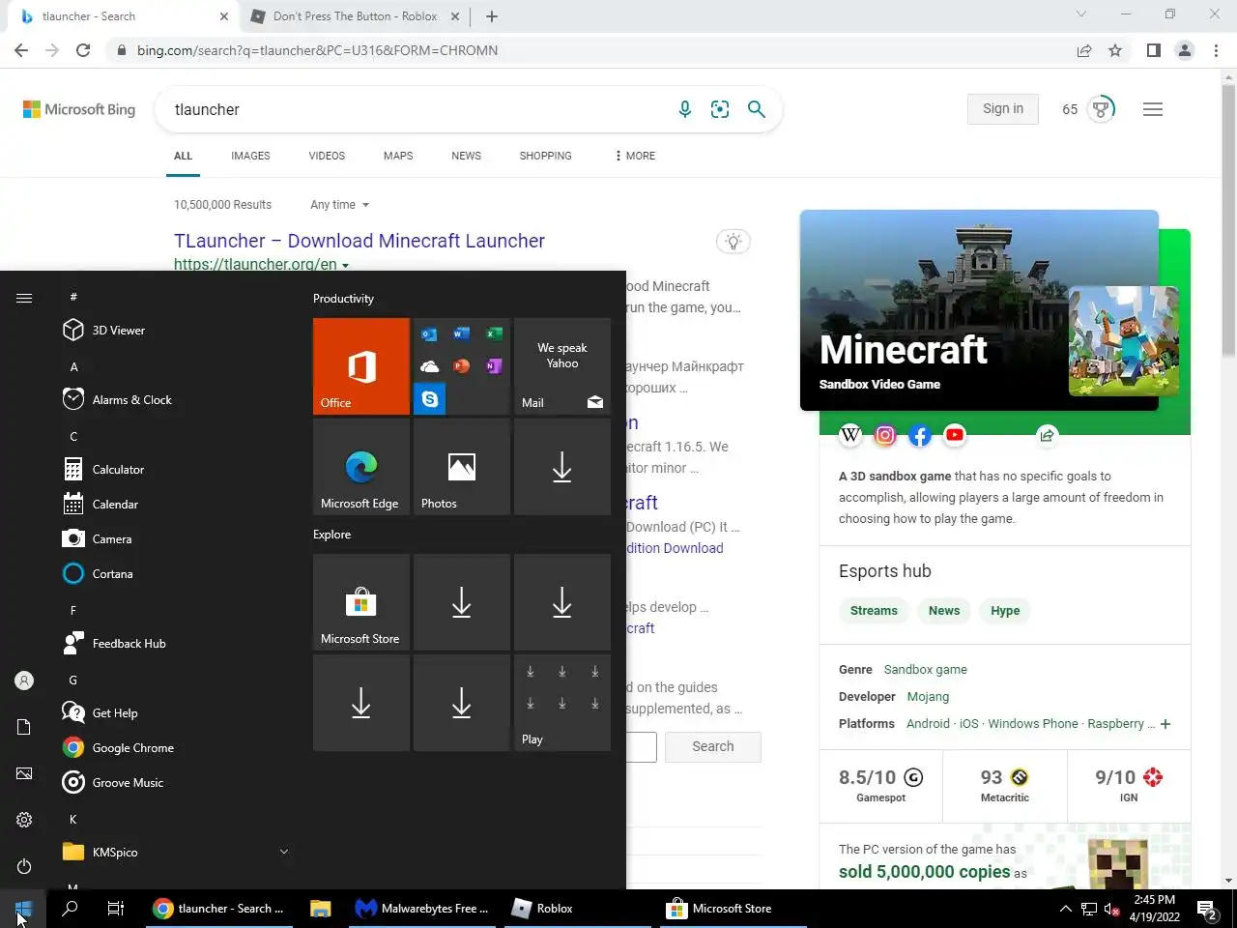
Task: Launch Groove Music
Action: [x=174, y=783]
